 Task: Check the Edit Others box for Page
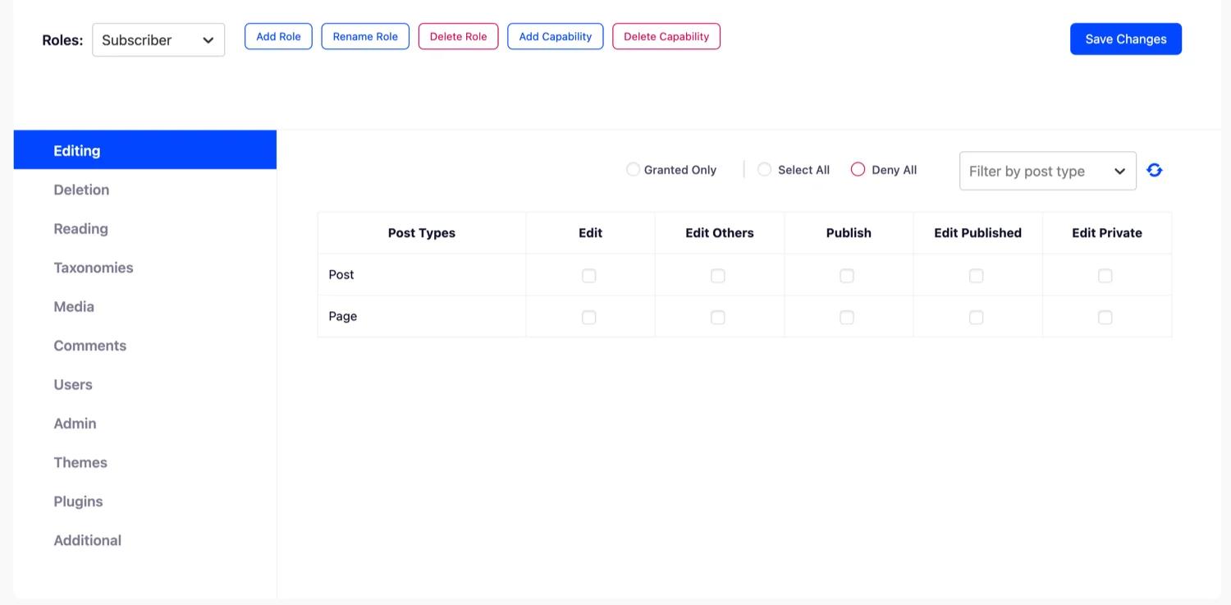point(718,317)
